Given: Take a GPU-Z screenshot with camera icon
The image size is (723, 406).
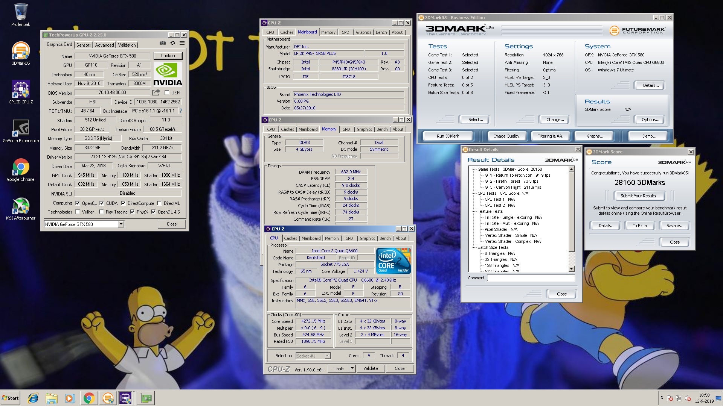Looking at the screenshot, I should [x=162, y=43].
